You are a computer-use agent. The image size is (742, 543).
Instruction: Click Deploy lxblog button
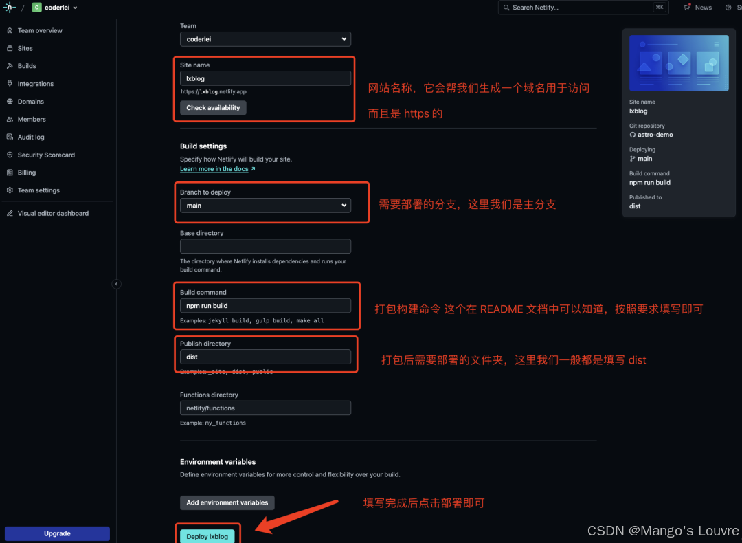click(207, 536)
